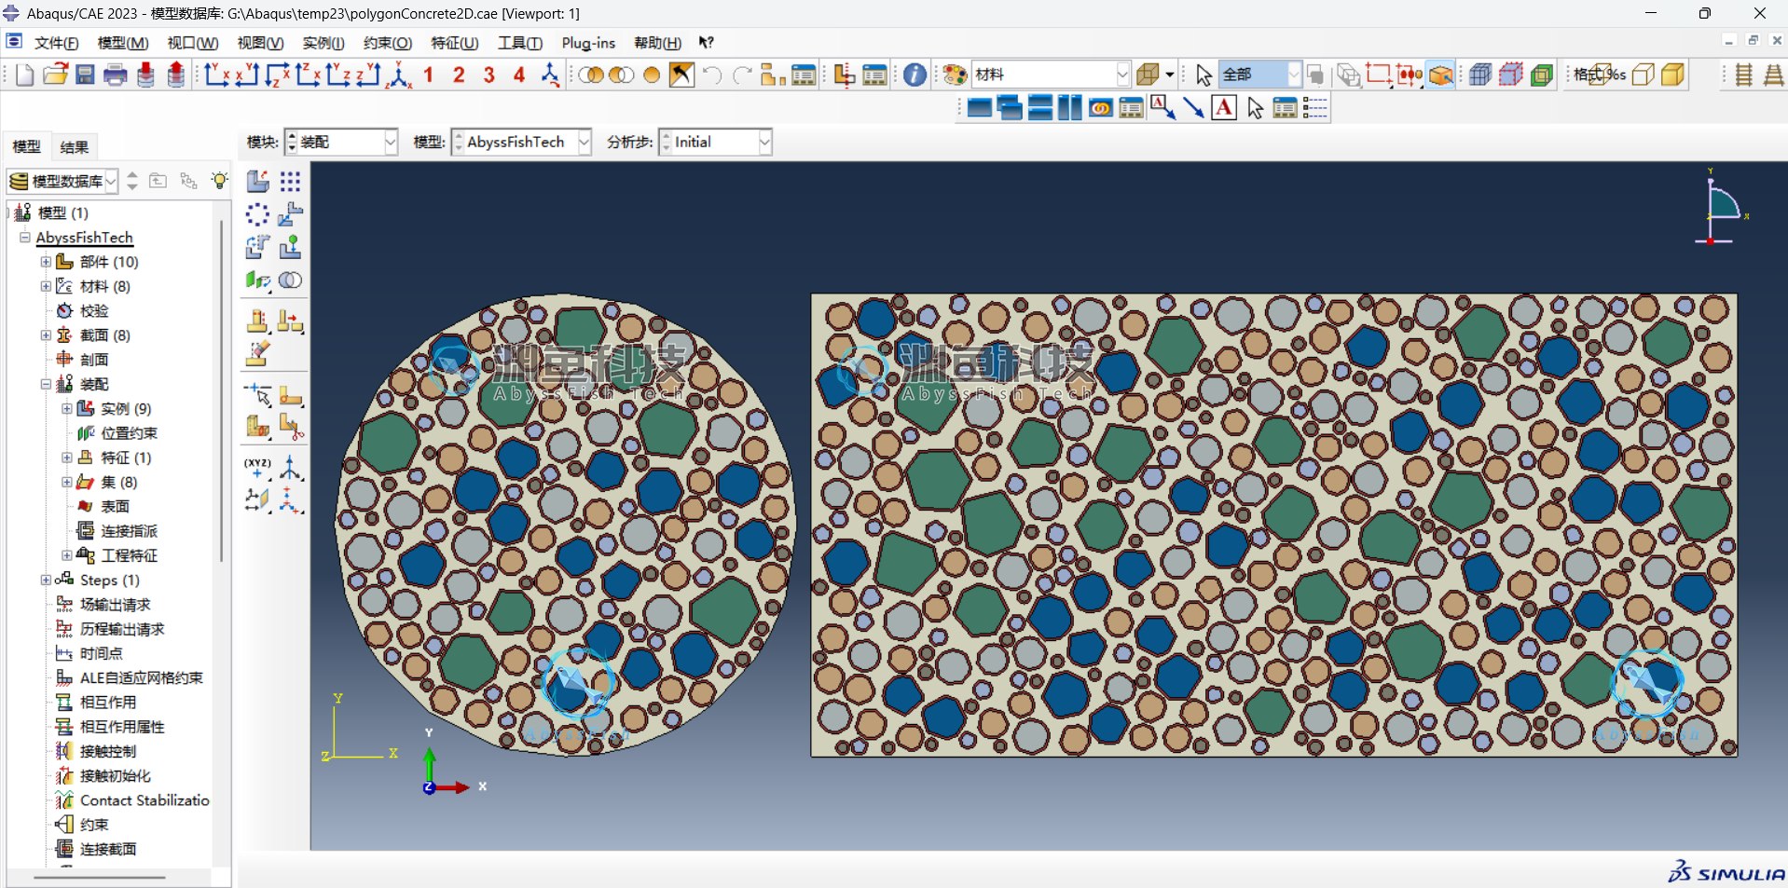
Task: Click the Save model database icon
Action: pyautogui.click(x=85, y=75)
